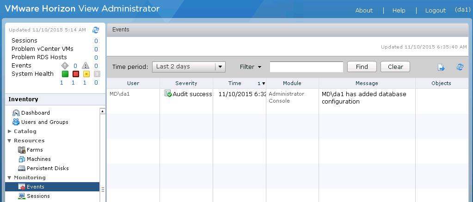This screenshot has height=202, width=473.
Task: Open the Filter dropdown menu
Action: (251, 67)
